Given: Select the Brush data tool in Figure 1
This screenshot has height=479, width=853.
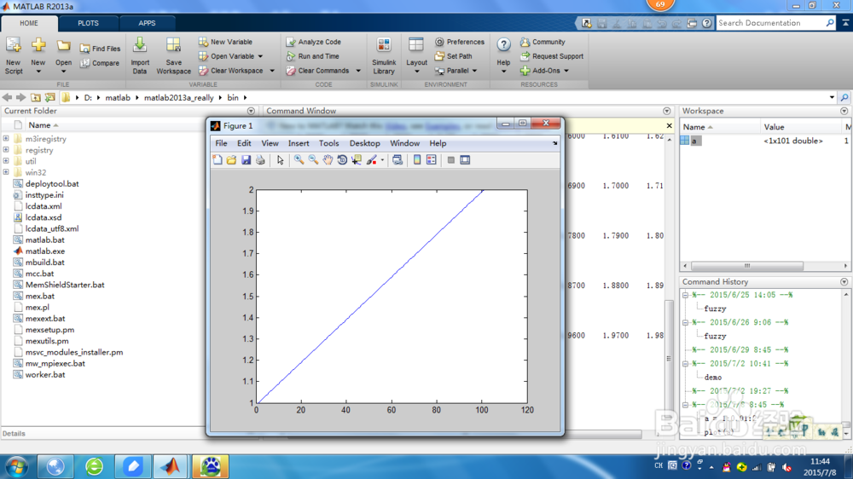Looking at the screenshot, I should point(372,160).
